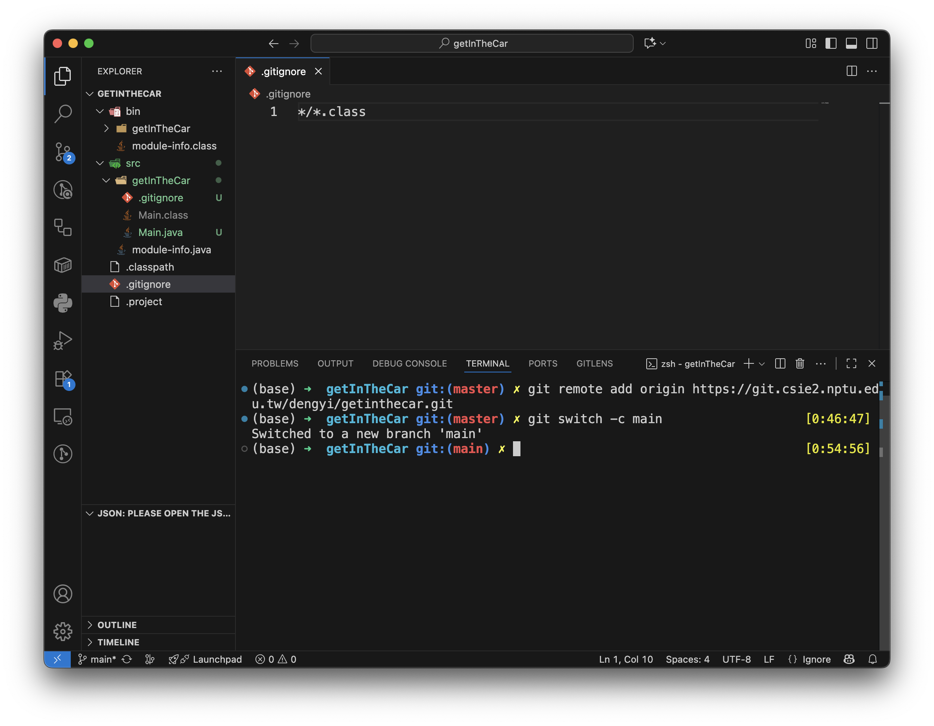Open the Search view in activity bar
Image resolution: width=934 pixels, height=726 pixels.
click(63, 114)
